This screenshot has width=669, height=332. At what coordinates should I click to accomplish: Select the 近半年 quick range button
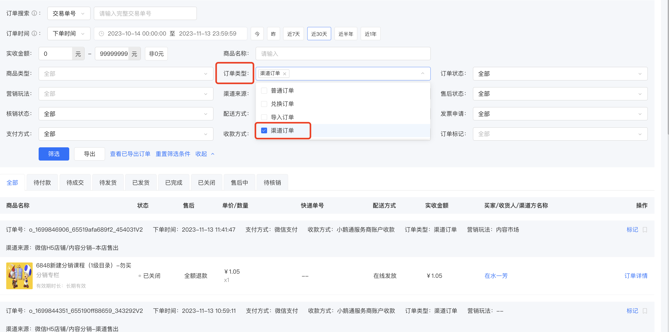point(346,34)
